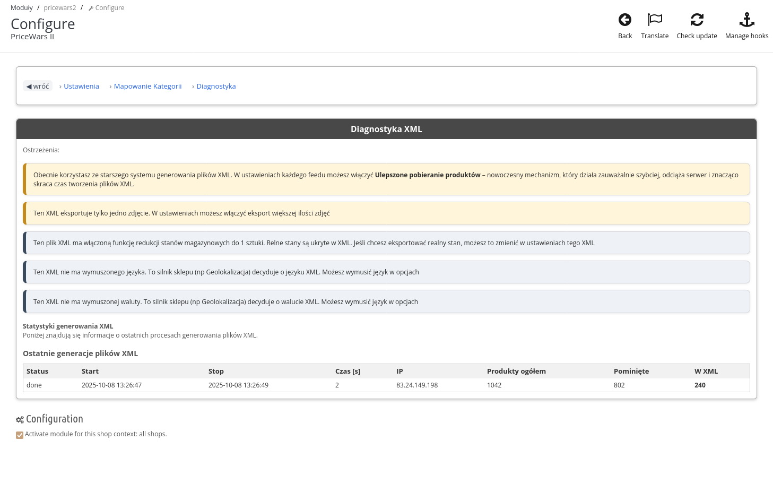Click the W XML value 240

pos(700,385)
